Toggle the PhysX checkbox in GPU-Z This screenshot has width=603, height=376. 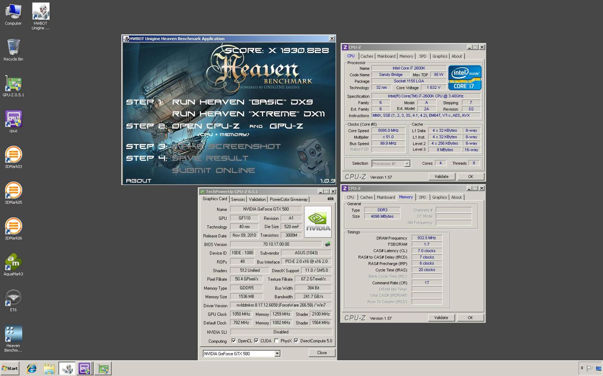277,341
